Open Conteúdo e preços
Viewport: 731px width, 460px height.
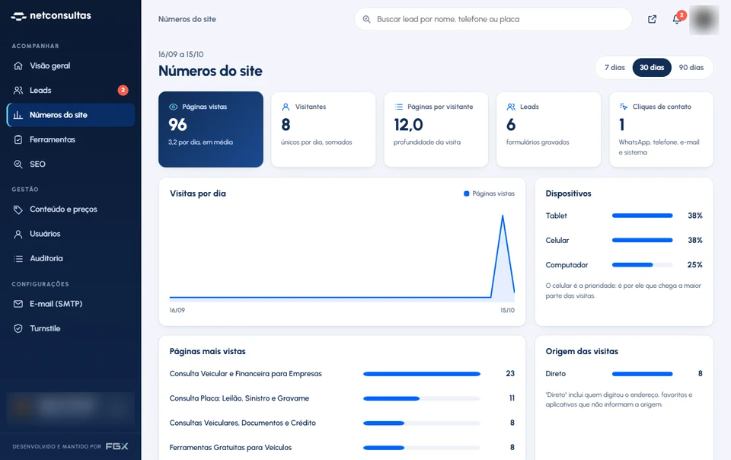click(x=71, y=209)
